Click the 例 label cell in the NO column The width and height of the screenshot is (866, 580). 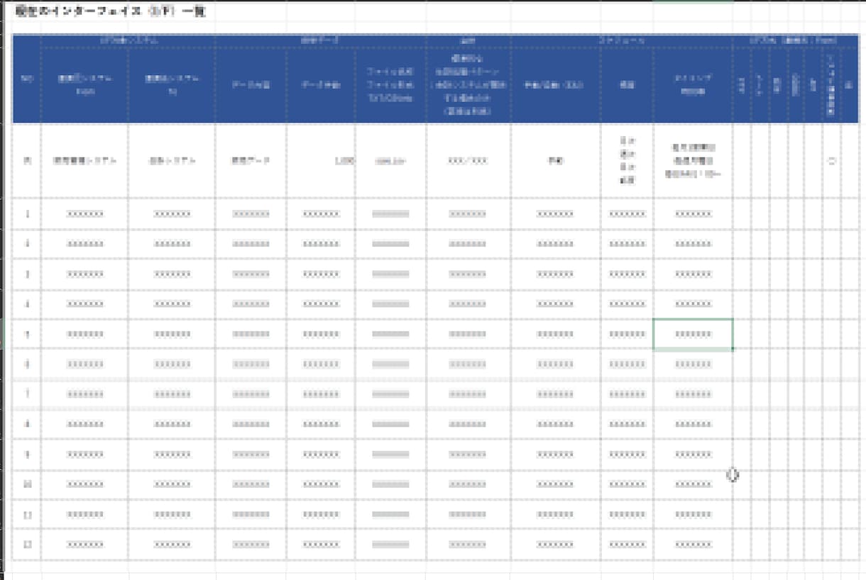pyautogui.click(x=27, y=161)
